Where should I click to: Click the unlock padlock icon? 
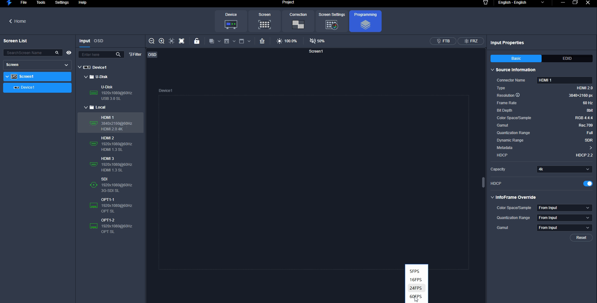(x=197, y=41)
